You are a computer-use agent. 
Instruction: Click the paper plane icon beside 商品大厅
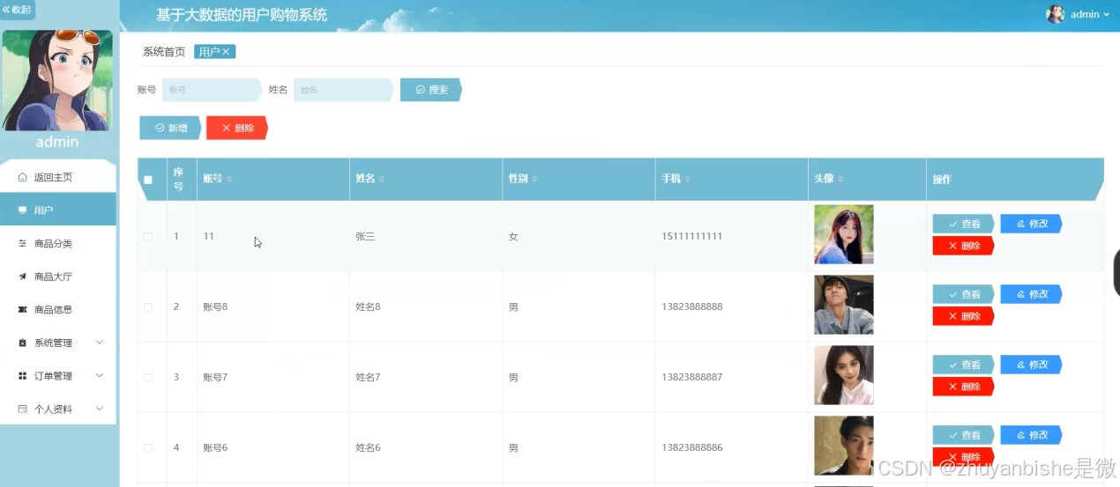coord(22,277)
